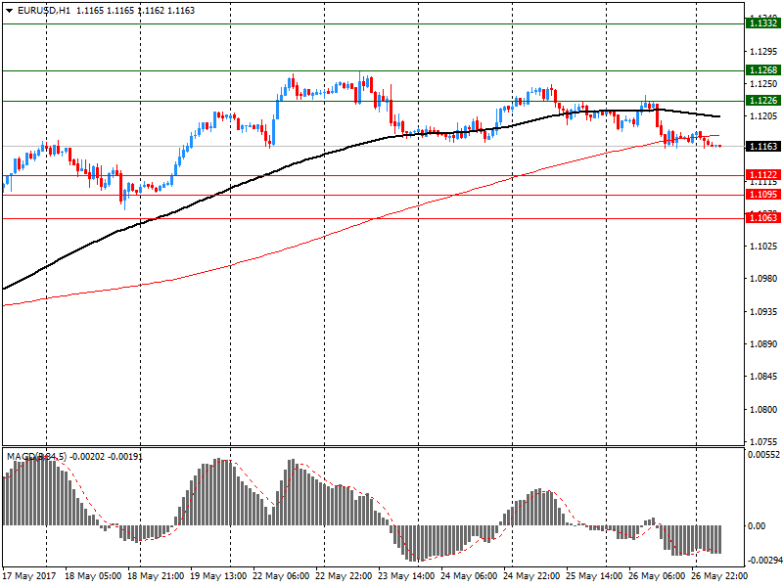
Task: Click the 18 May 21:00 time label
Action: click(x=156, y=576)
